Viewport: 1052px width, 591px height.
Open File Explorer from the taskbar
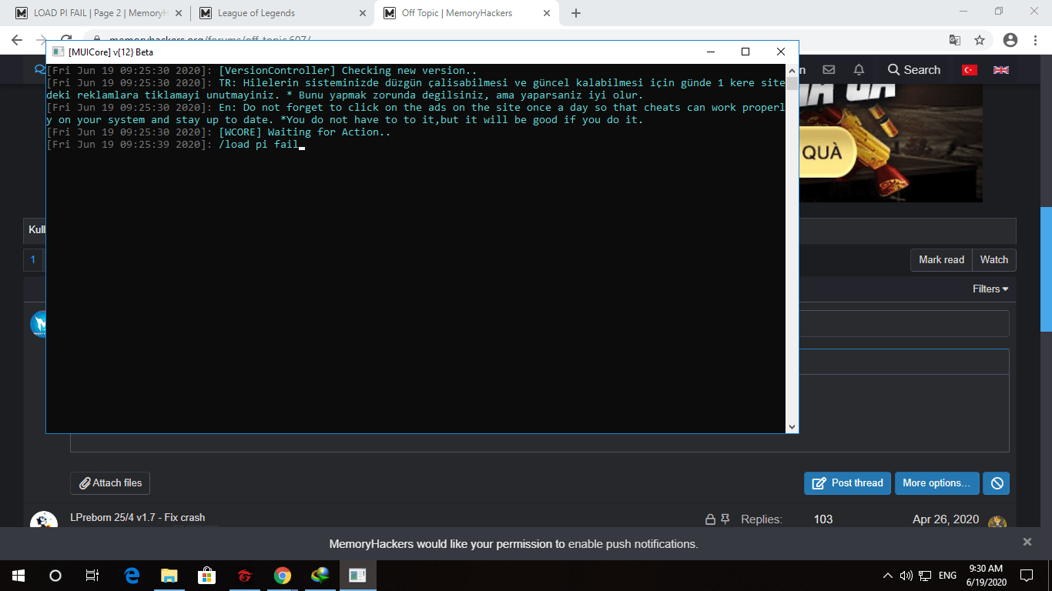point(169,575)
